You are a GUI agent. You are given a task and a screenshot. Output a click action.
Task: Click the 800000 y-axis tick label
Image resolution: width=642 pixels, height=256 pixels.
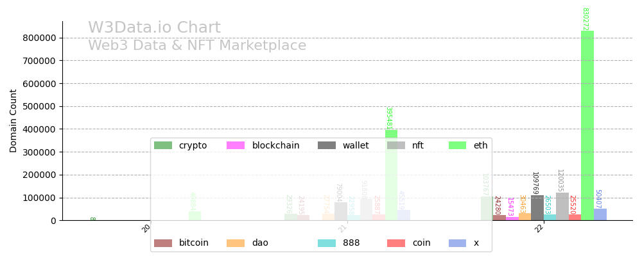pos(39,38)
